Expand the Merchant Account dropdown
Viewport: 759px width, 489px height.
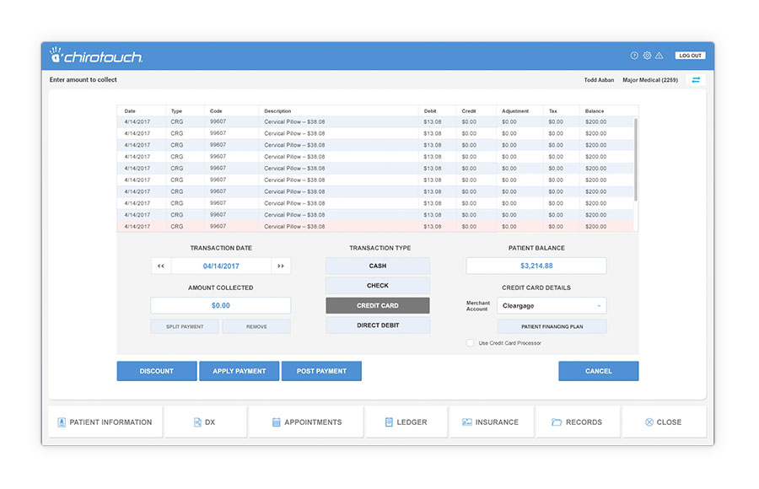pos(552,306)
